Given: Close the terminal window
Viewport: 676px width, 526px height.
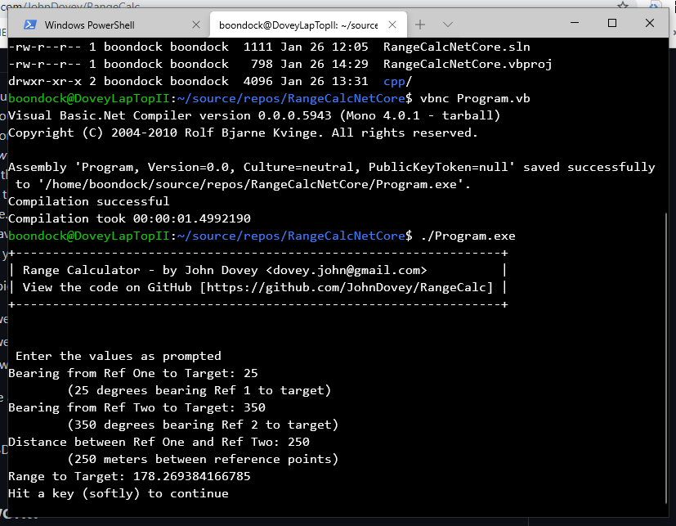Looking at the screenshot, I should coord(650,23).
